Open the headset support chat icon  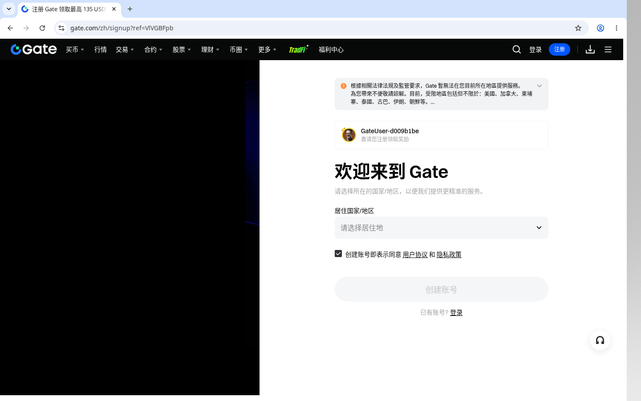600,340
